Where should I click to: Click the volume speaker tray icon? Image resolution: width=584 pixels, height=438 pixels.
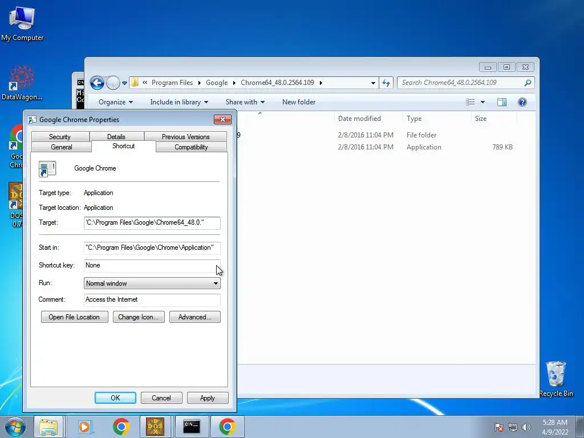tap(526, 427)
